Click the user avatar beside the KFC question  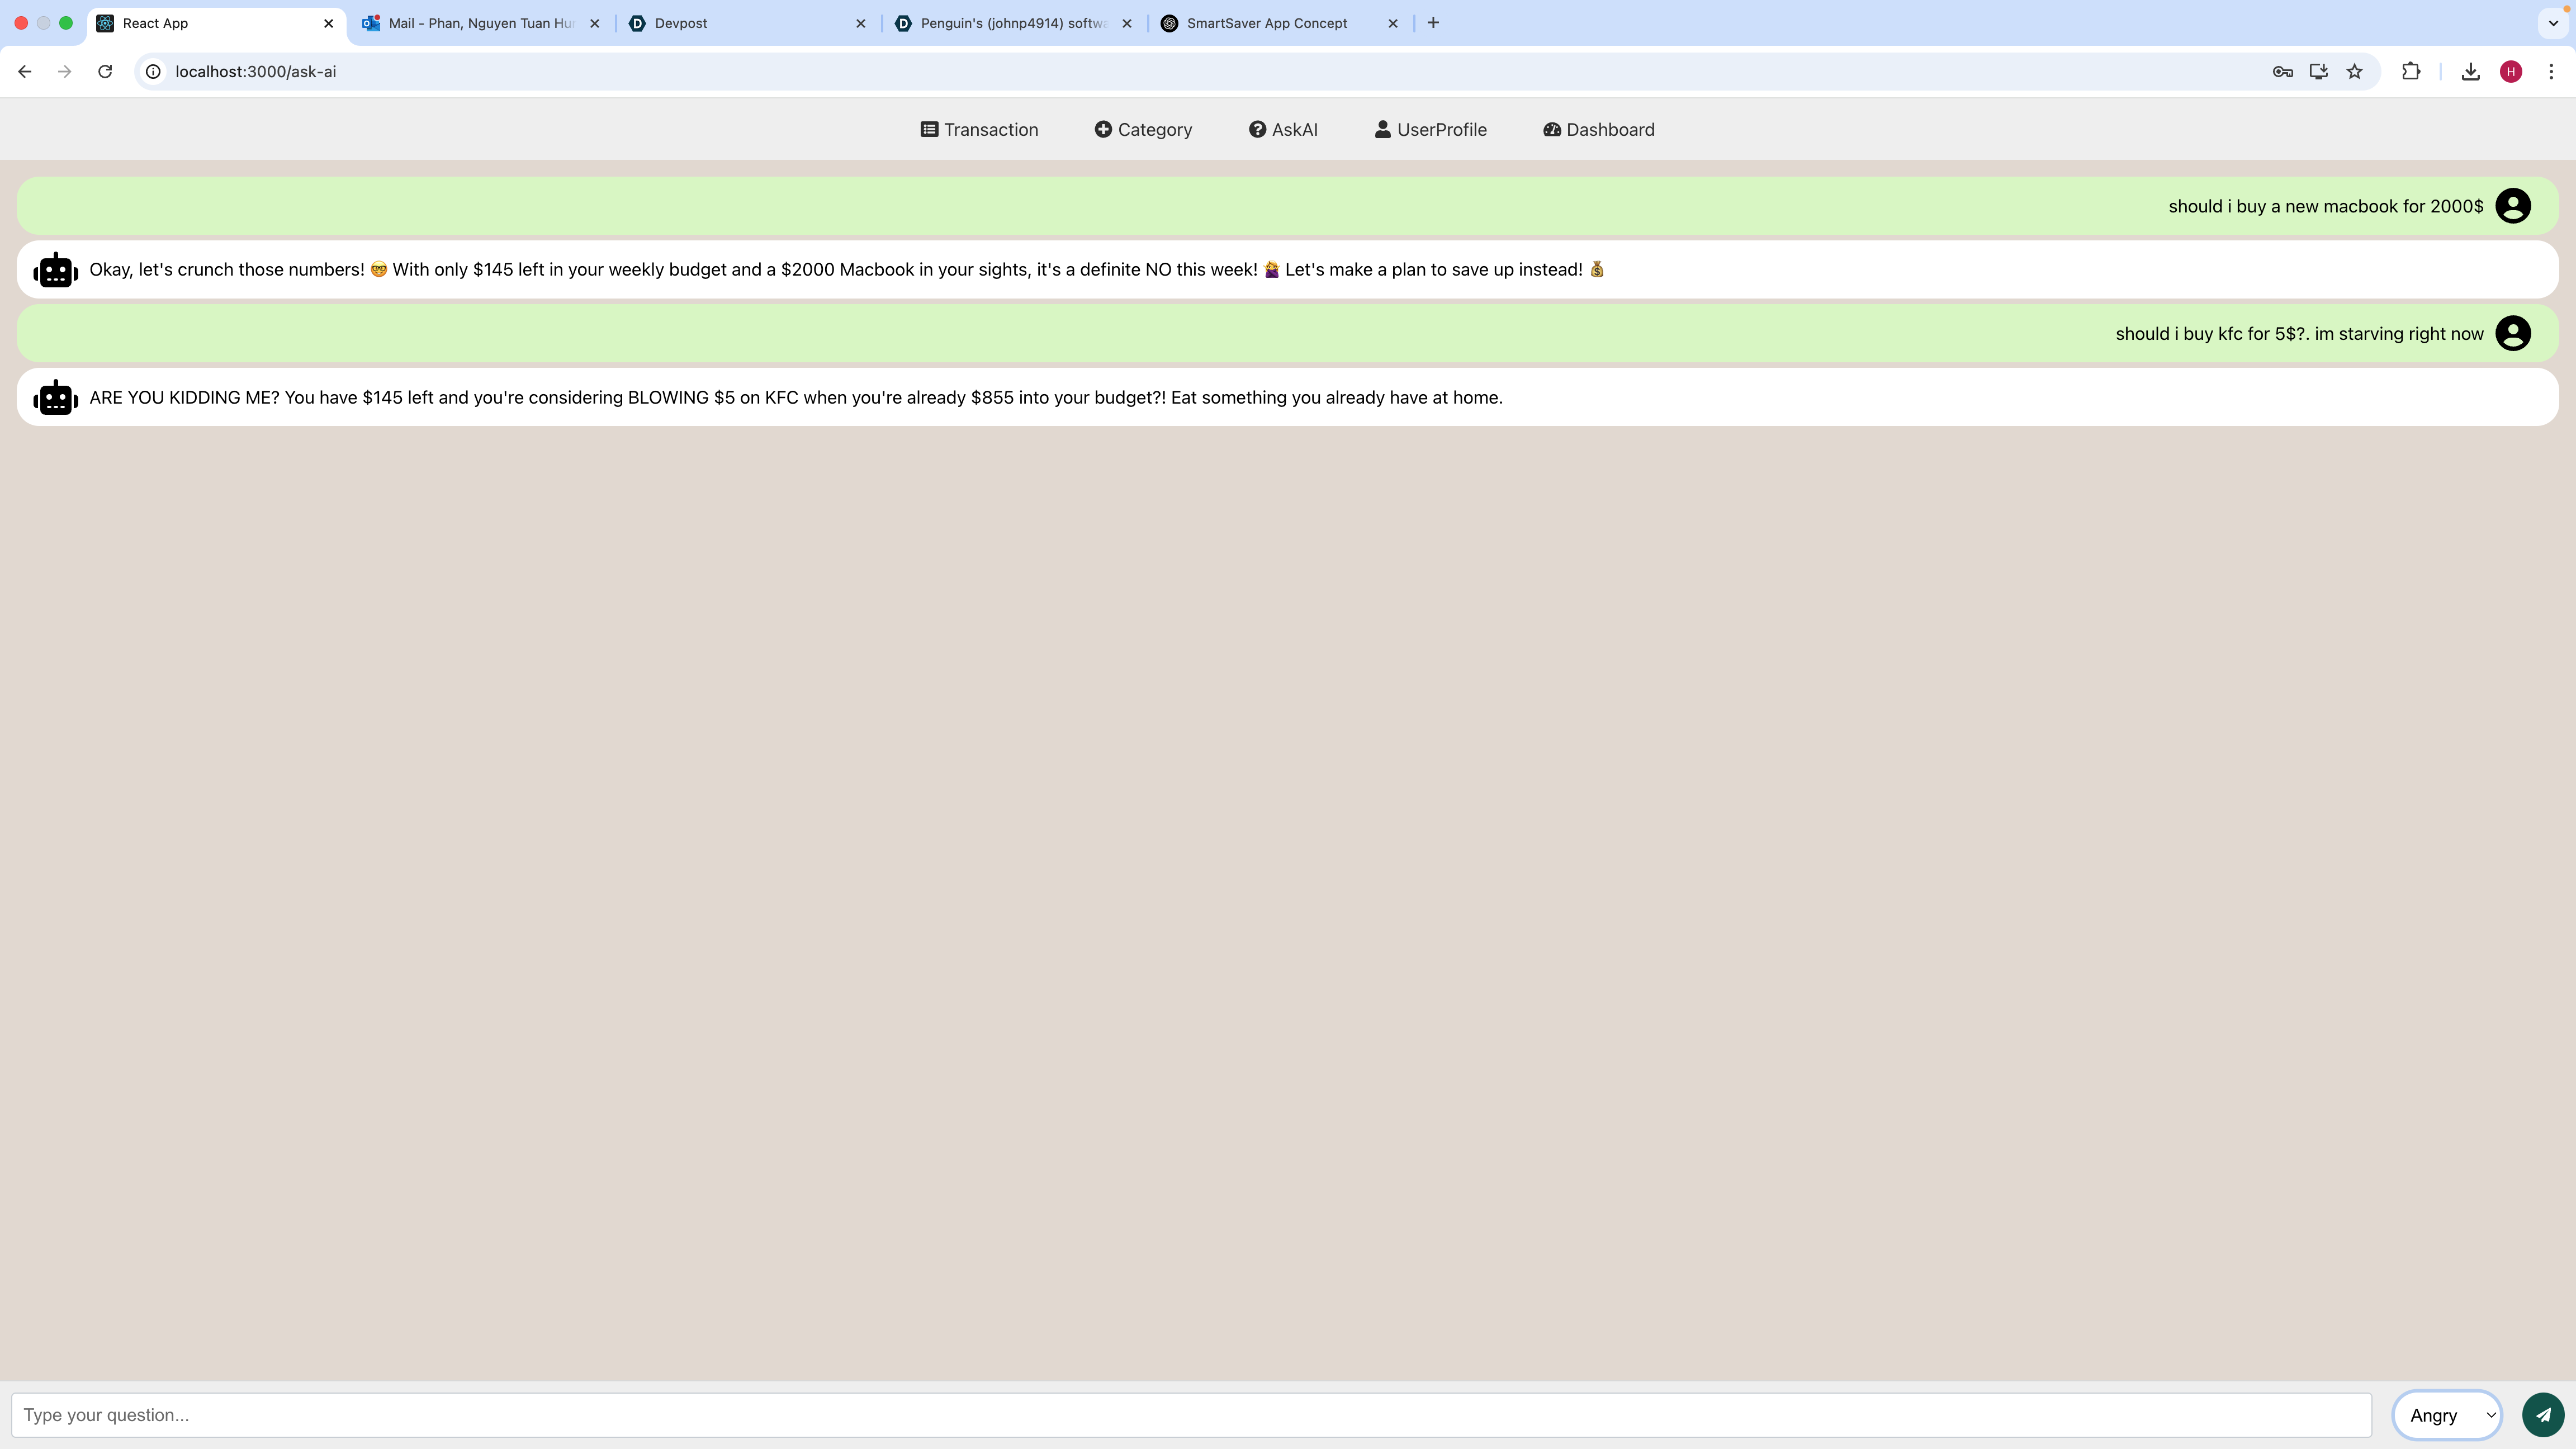2512,333
